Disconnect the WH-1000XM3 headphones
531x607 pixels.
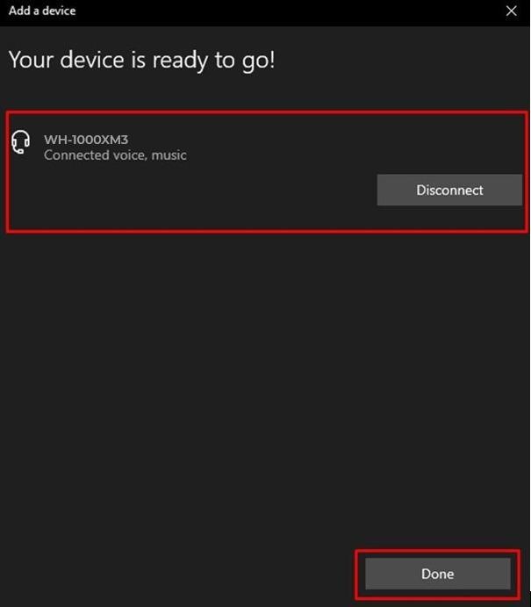pos(449,190)
